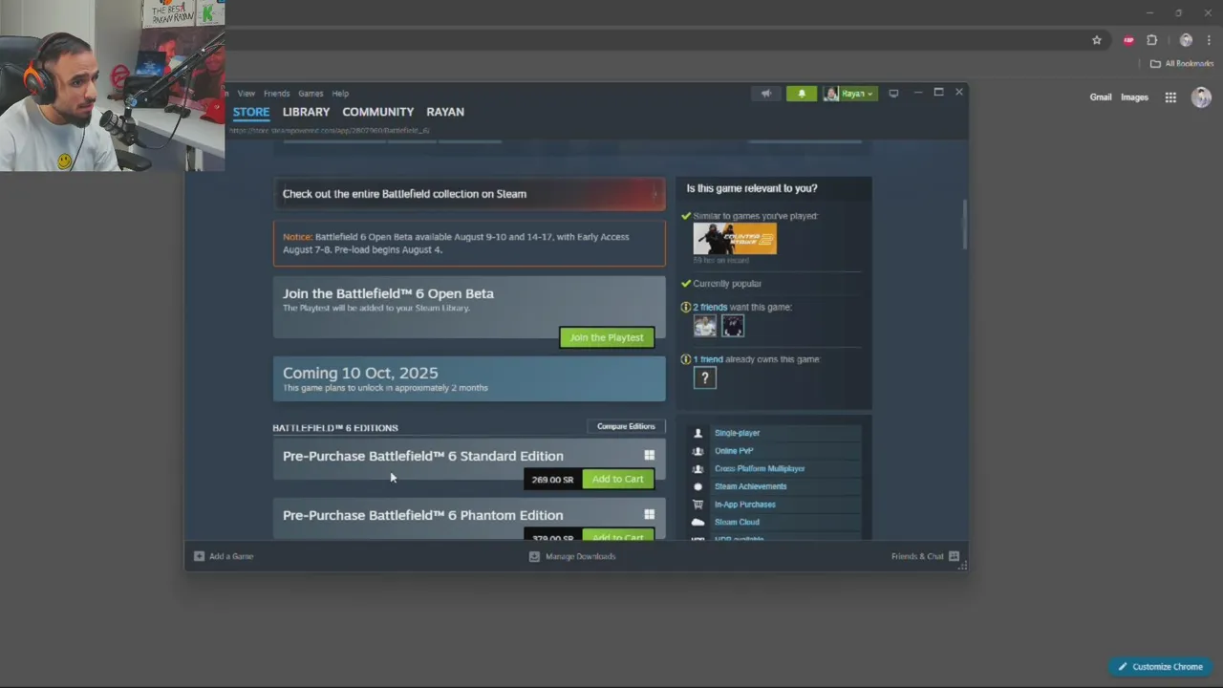1223x688 pixels.
Task: Click the Steam store URL bar text
Action: [329, 130]
